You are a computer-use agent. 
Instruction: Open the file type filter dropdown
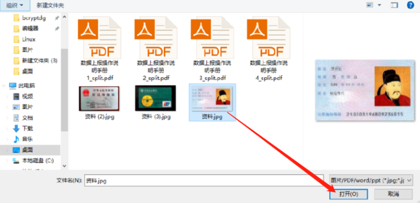click(x=371, y=180)
